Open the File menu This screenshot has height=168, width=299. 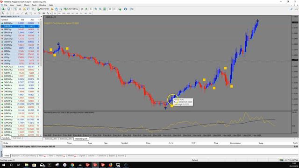click(x=6, y=5)
